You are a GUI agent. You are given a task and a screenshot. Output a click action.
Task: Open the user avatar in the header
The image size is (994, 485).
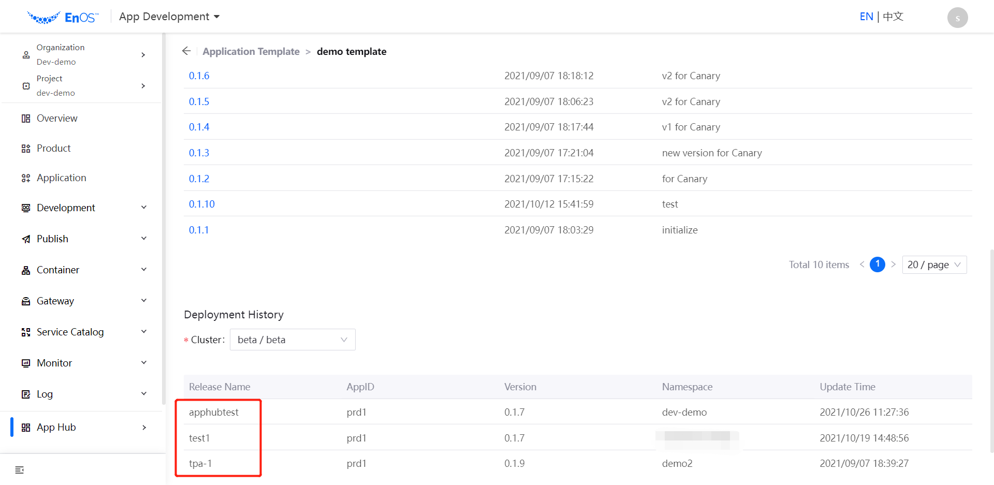957,18
